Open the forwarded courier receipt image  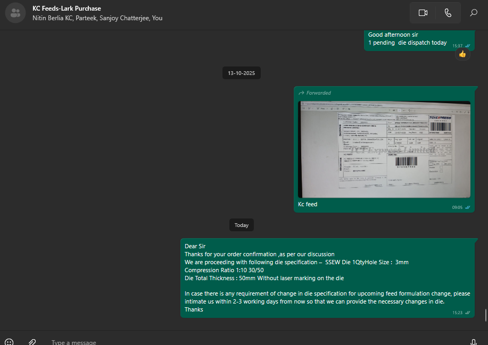click(384, 149)
